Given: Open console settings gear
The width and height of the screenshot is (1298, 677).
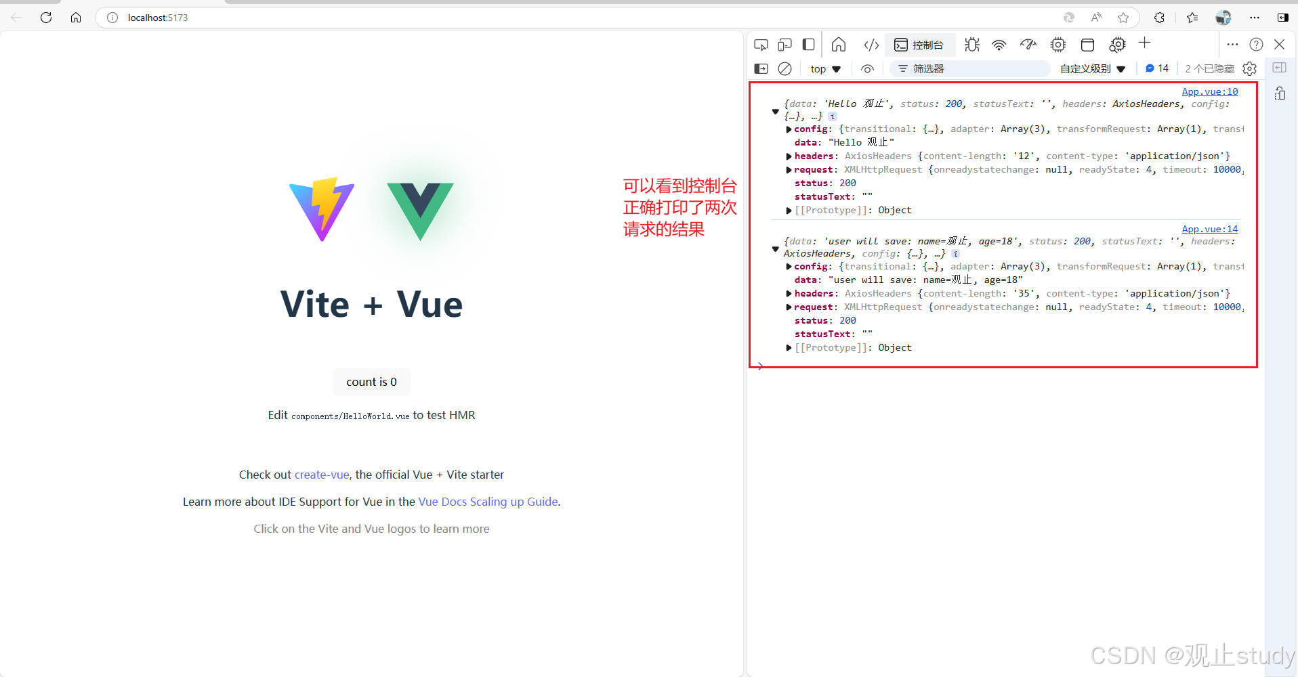Looking at the screenshot, I should point(1250,68).
